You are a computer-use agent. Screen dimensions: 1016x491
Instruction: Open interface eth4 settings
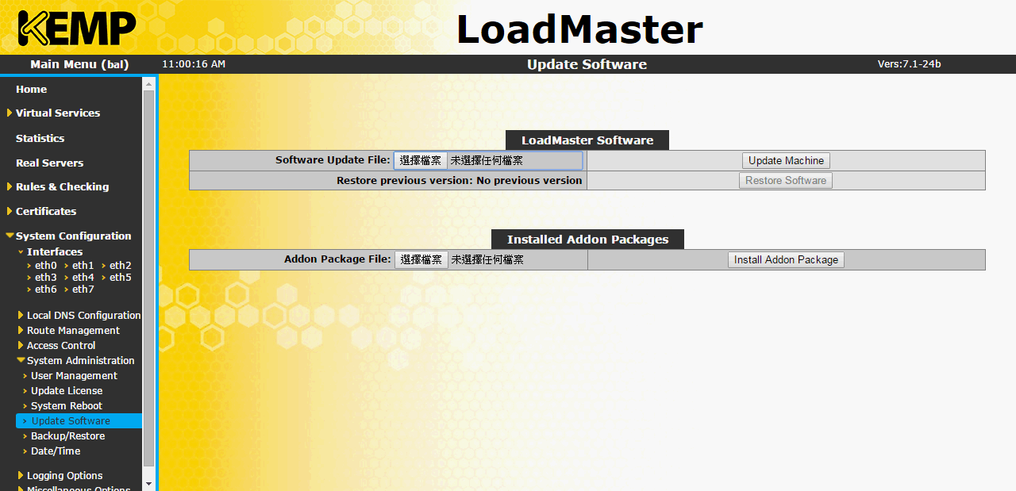point(83,278)
